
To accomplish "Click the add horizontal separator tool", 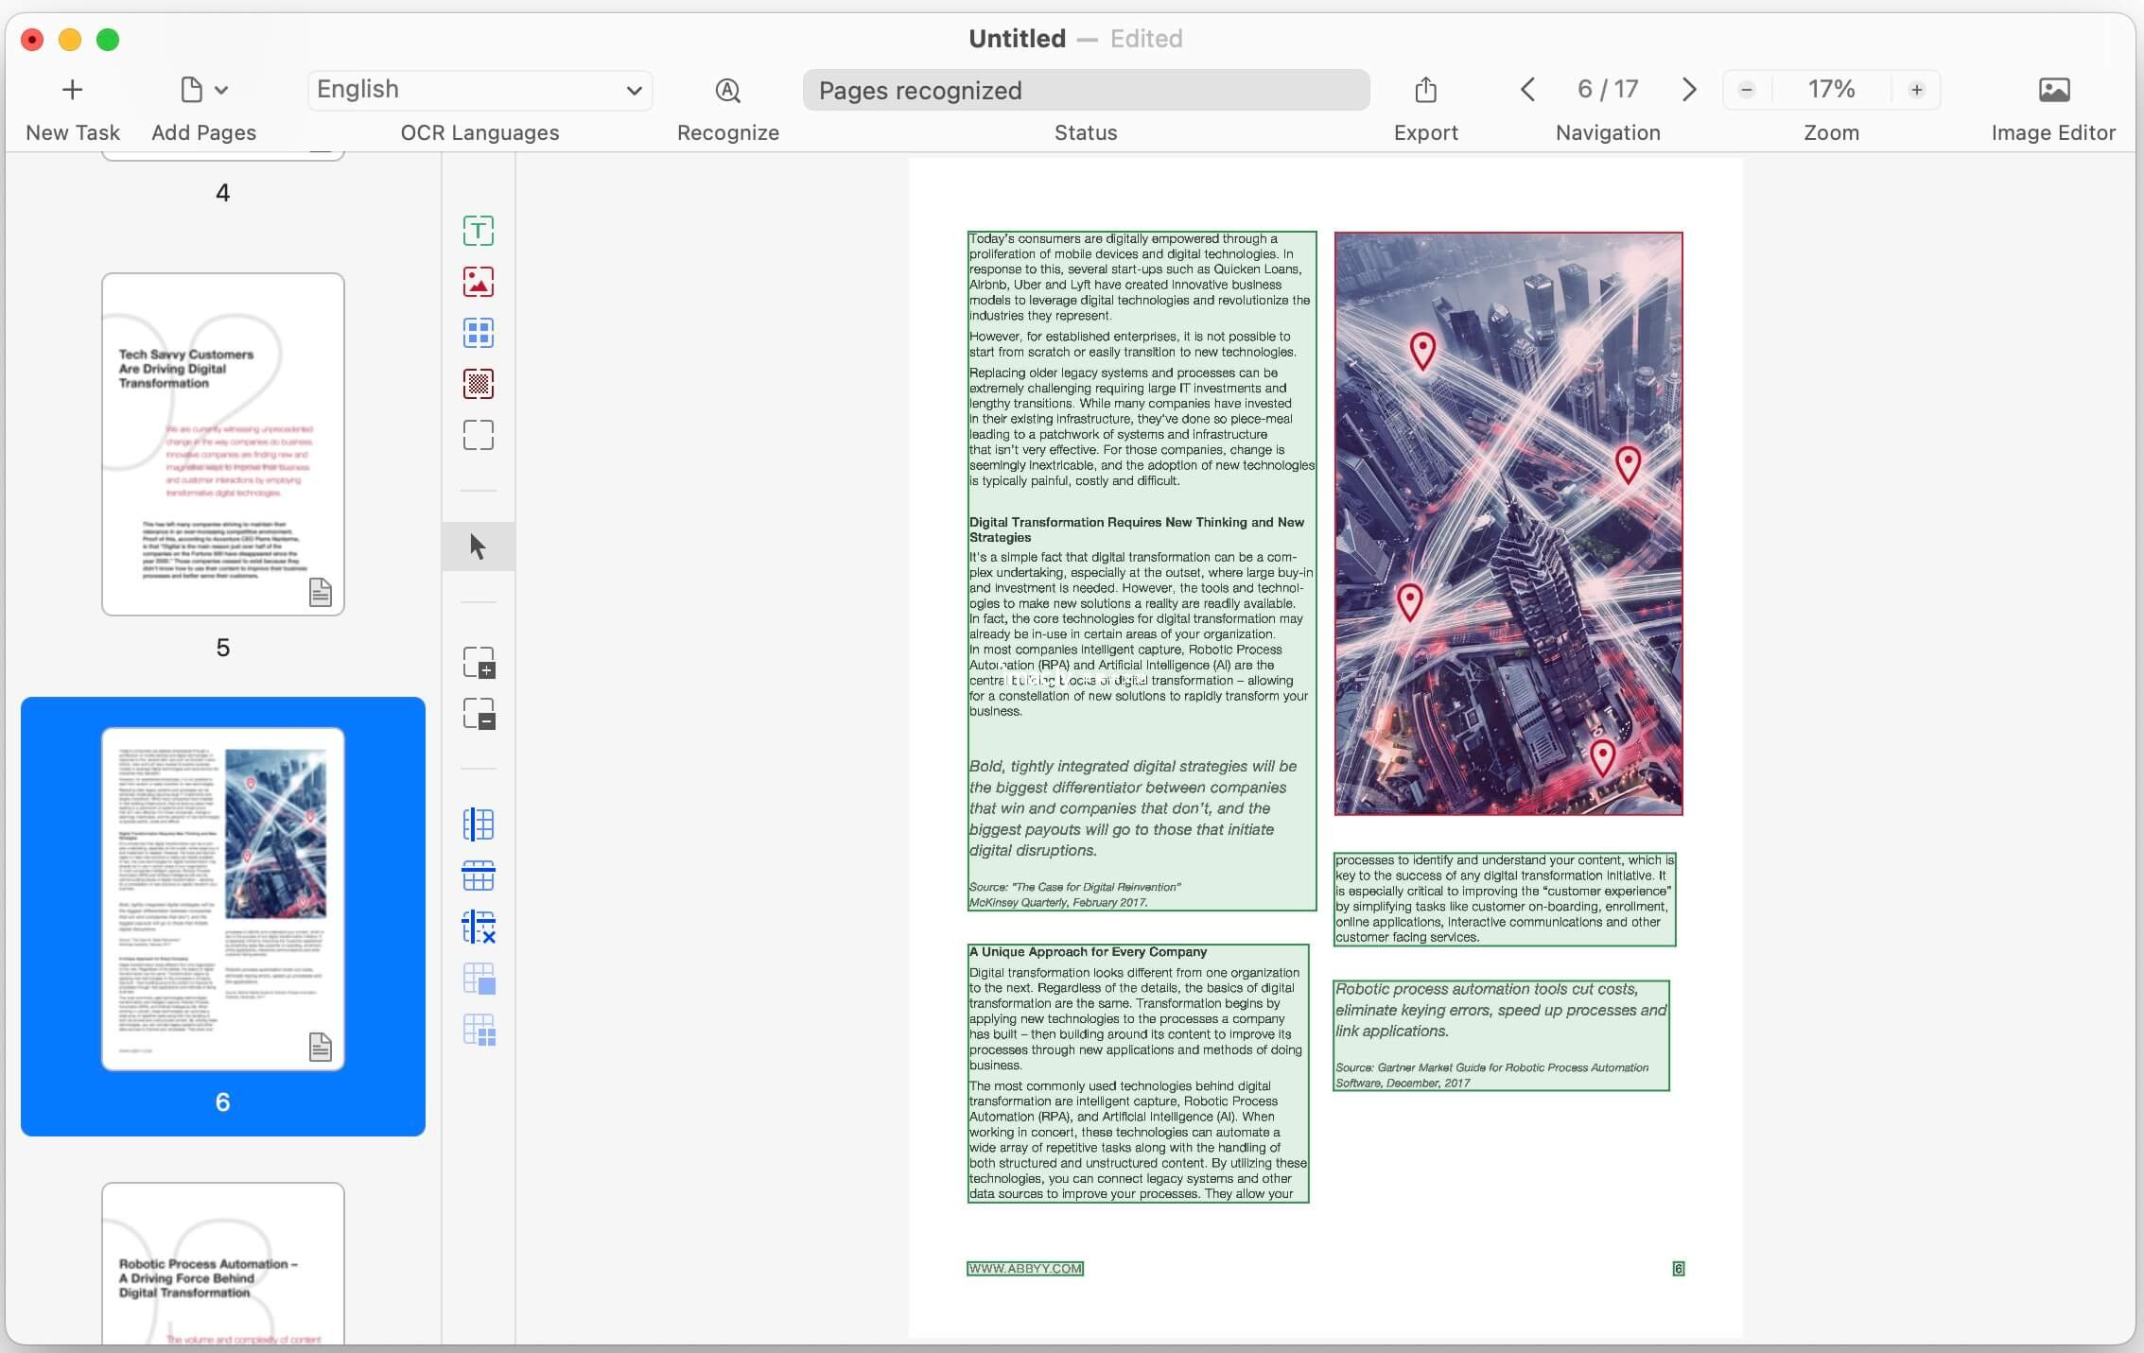I will [479, 876].
